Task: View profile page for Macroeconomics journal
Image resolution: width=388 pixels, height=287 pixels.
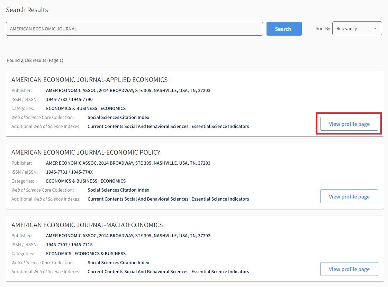Action: pos(349,269)
